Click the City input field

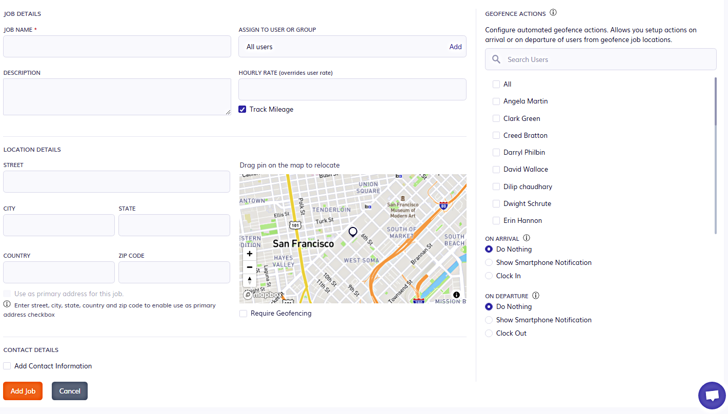pyautogui.click(x=59, y=225)
